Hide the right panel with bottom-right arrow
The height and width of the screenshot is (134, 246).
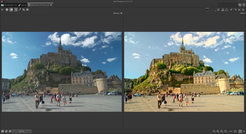click(244, 131)
